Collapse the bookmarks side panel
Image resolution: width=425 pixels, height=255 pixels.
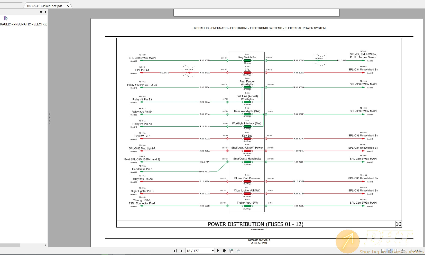45,12
